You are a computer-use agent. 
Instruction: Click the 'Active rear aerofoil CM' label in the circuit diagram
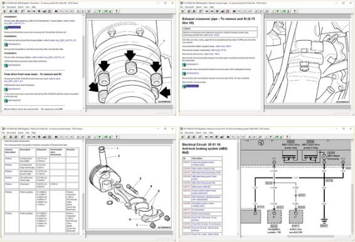point(295,231)
